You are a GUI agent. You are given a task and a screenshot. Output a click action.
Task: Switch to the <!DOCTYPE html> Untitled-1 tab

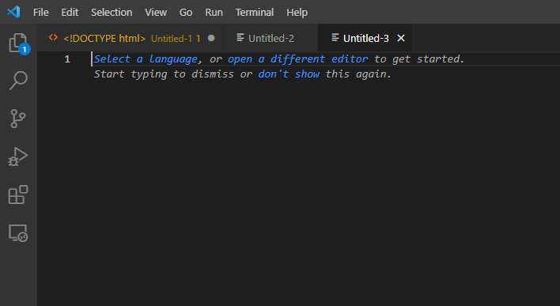[x=130, y=38]
